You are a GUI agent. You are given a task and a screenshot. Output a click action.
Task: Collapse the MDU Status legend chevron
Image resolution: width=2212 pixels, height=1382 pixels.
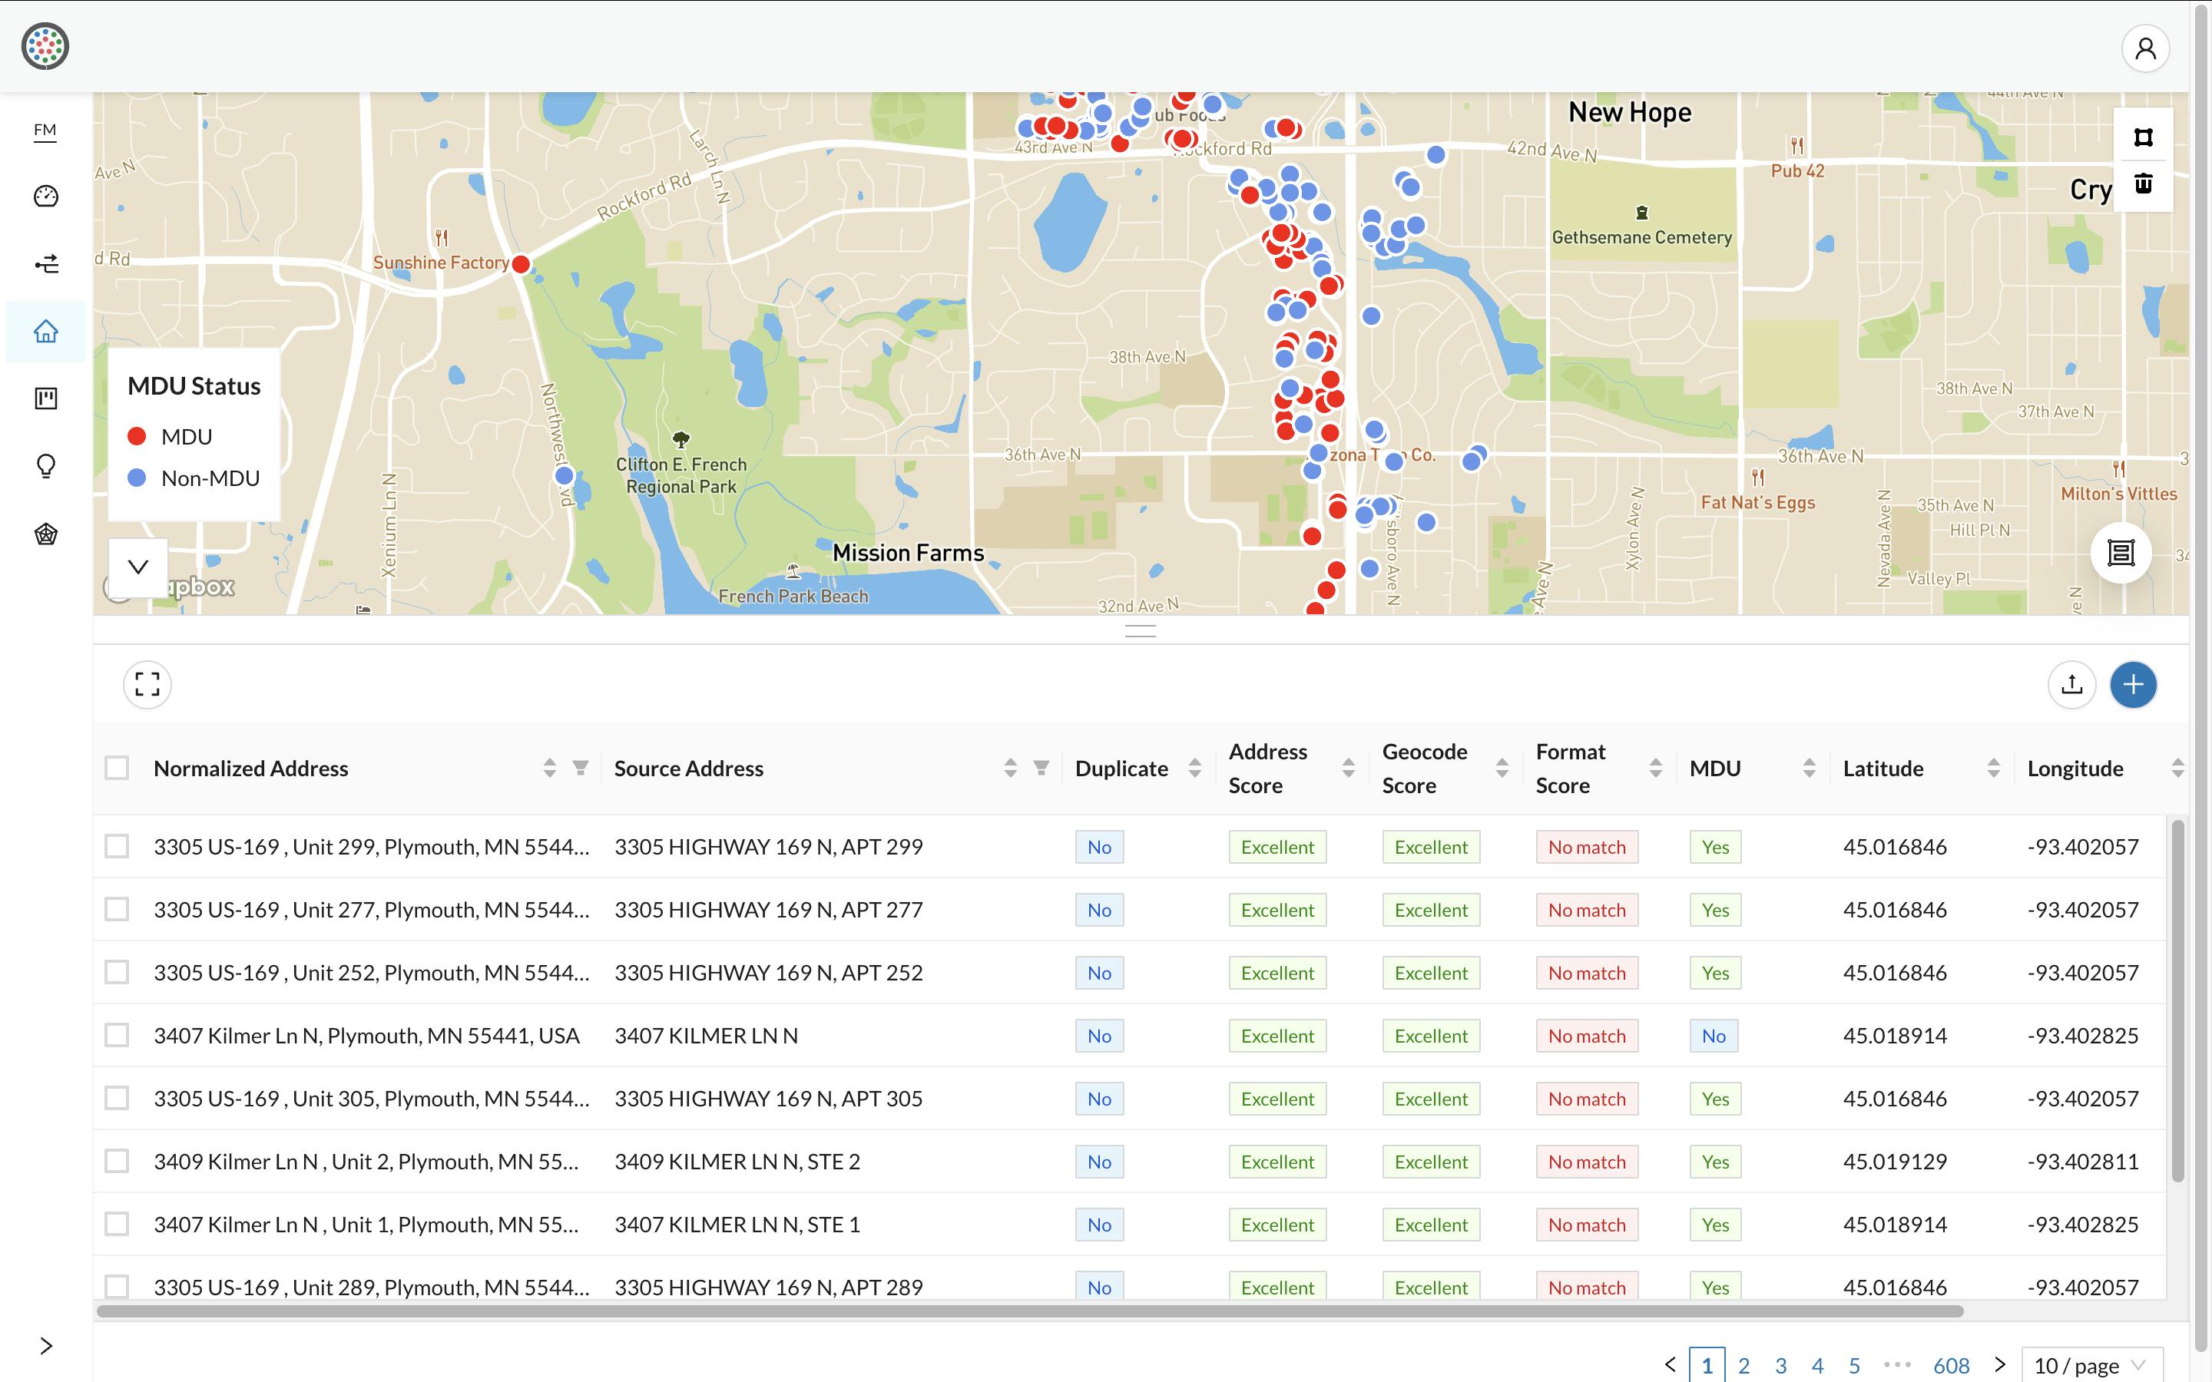pyautogui.click(x=138, y=567)
